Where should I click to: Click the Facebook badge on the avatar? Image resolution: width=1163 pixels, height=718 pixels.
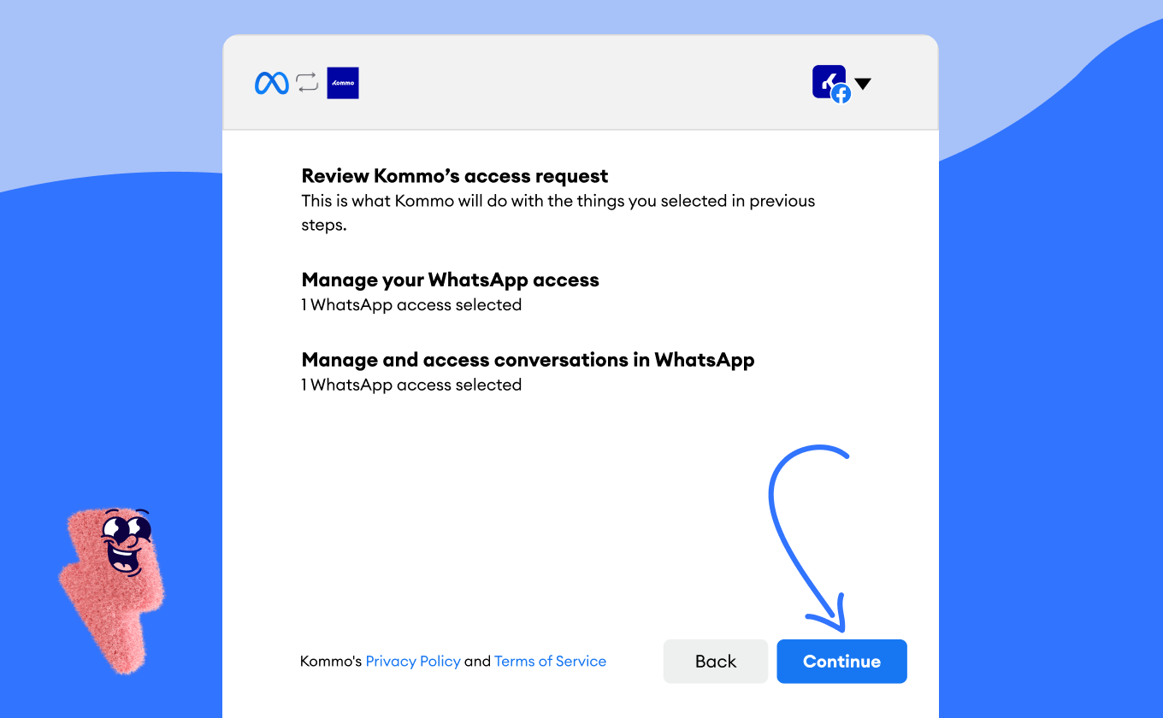[841, 94]
